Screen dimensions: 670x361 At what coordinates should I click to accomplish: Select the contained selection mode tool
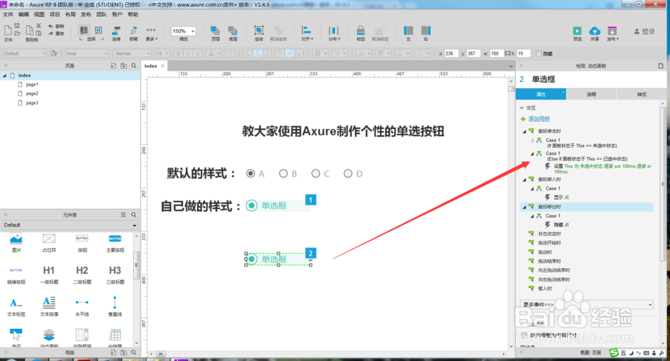[x=98, y=30]
